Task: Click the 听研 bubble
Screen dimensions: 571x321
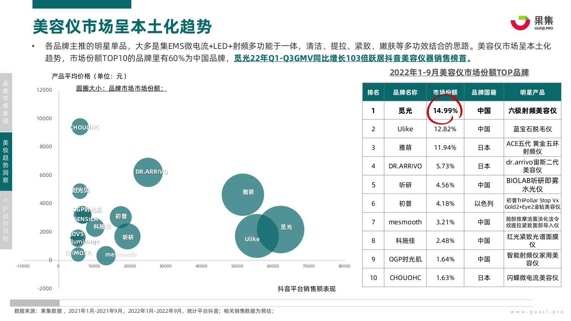Action: [127, 236]
